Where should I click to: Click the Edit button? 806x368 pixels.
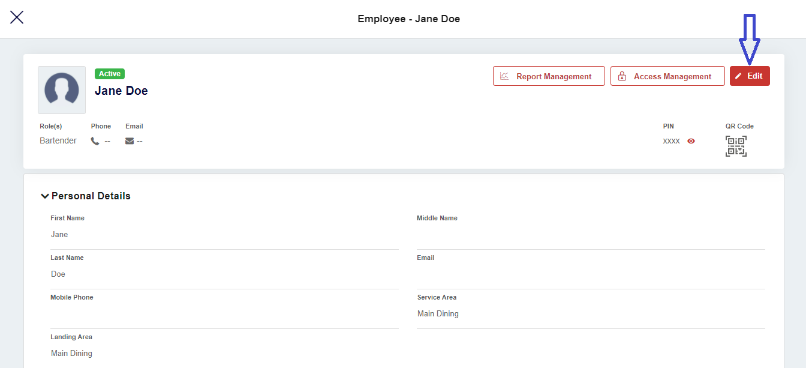tap(749, 76)
